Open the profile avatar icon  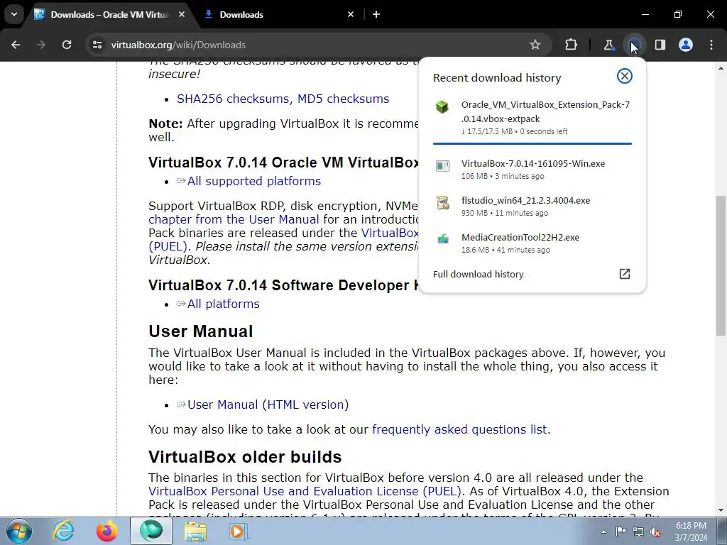(686, 45)
